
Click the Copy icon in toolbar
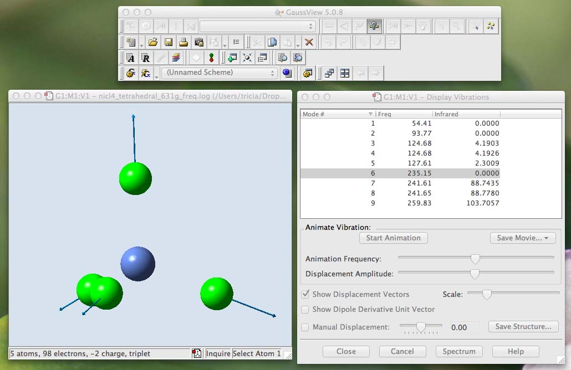pyautogui.click(x=272, y=42)
